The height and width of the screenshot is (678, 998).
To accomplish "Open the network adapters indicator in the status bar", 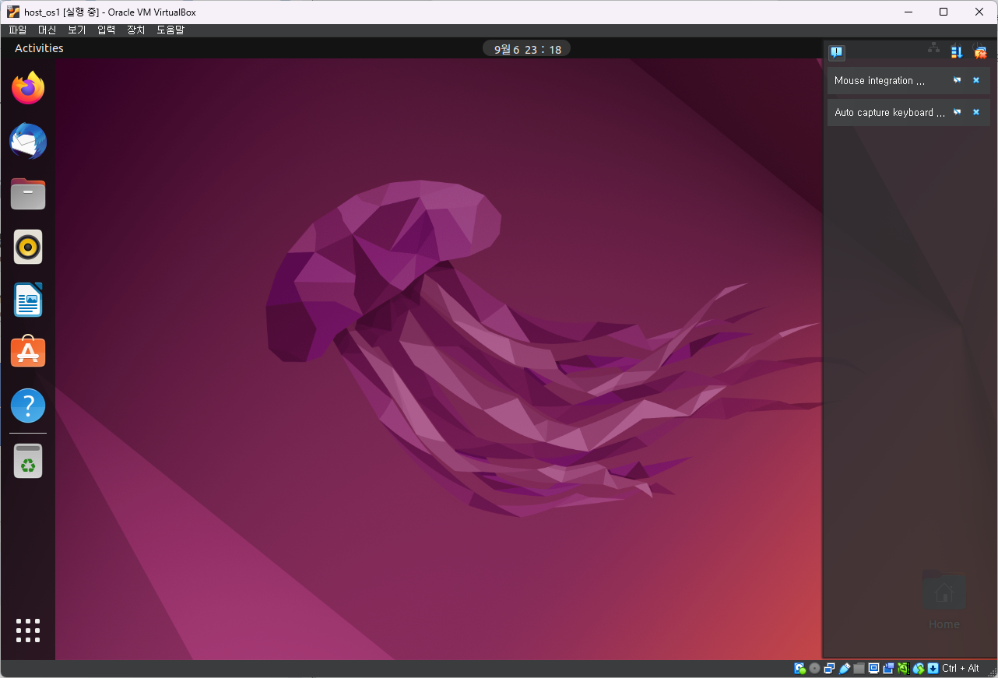I will 829,668.
